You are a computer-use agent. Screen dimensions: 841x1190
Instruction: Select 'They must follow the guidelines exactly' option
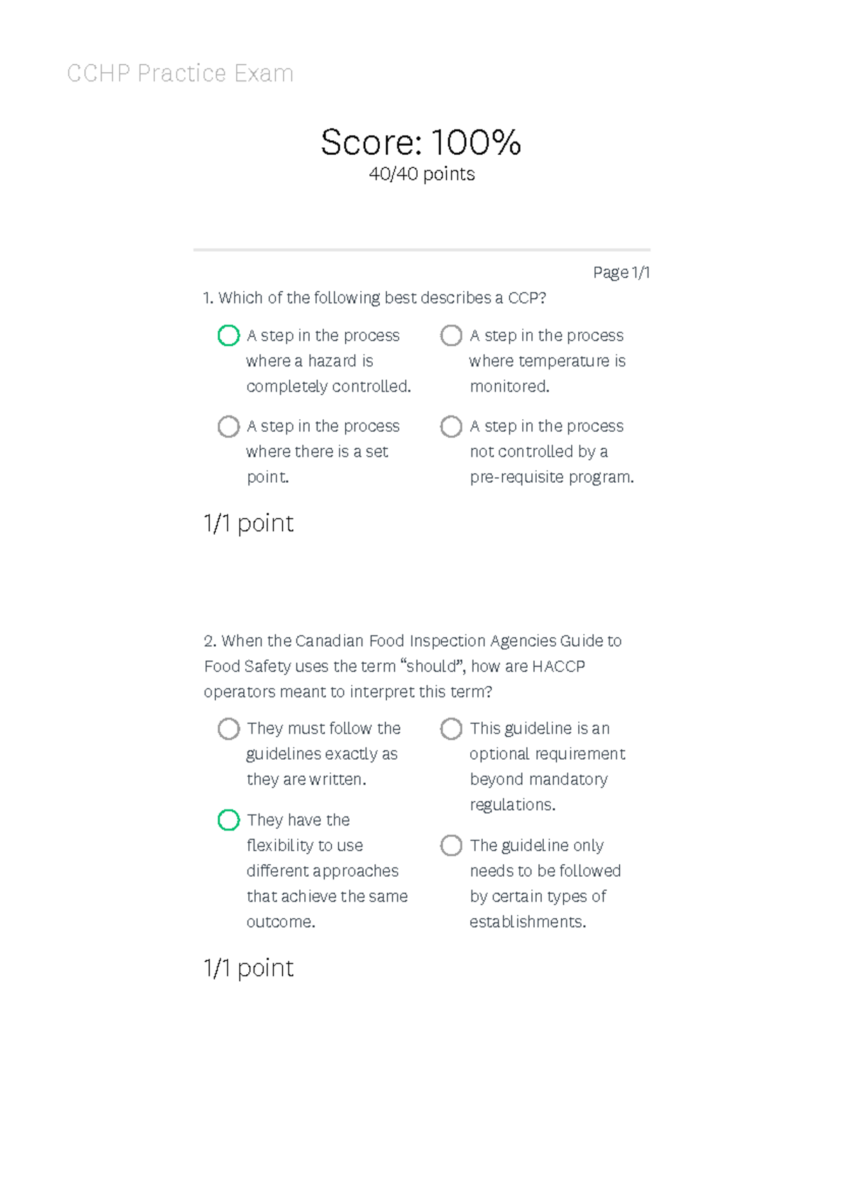[228, 729]
